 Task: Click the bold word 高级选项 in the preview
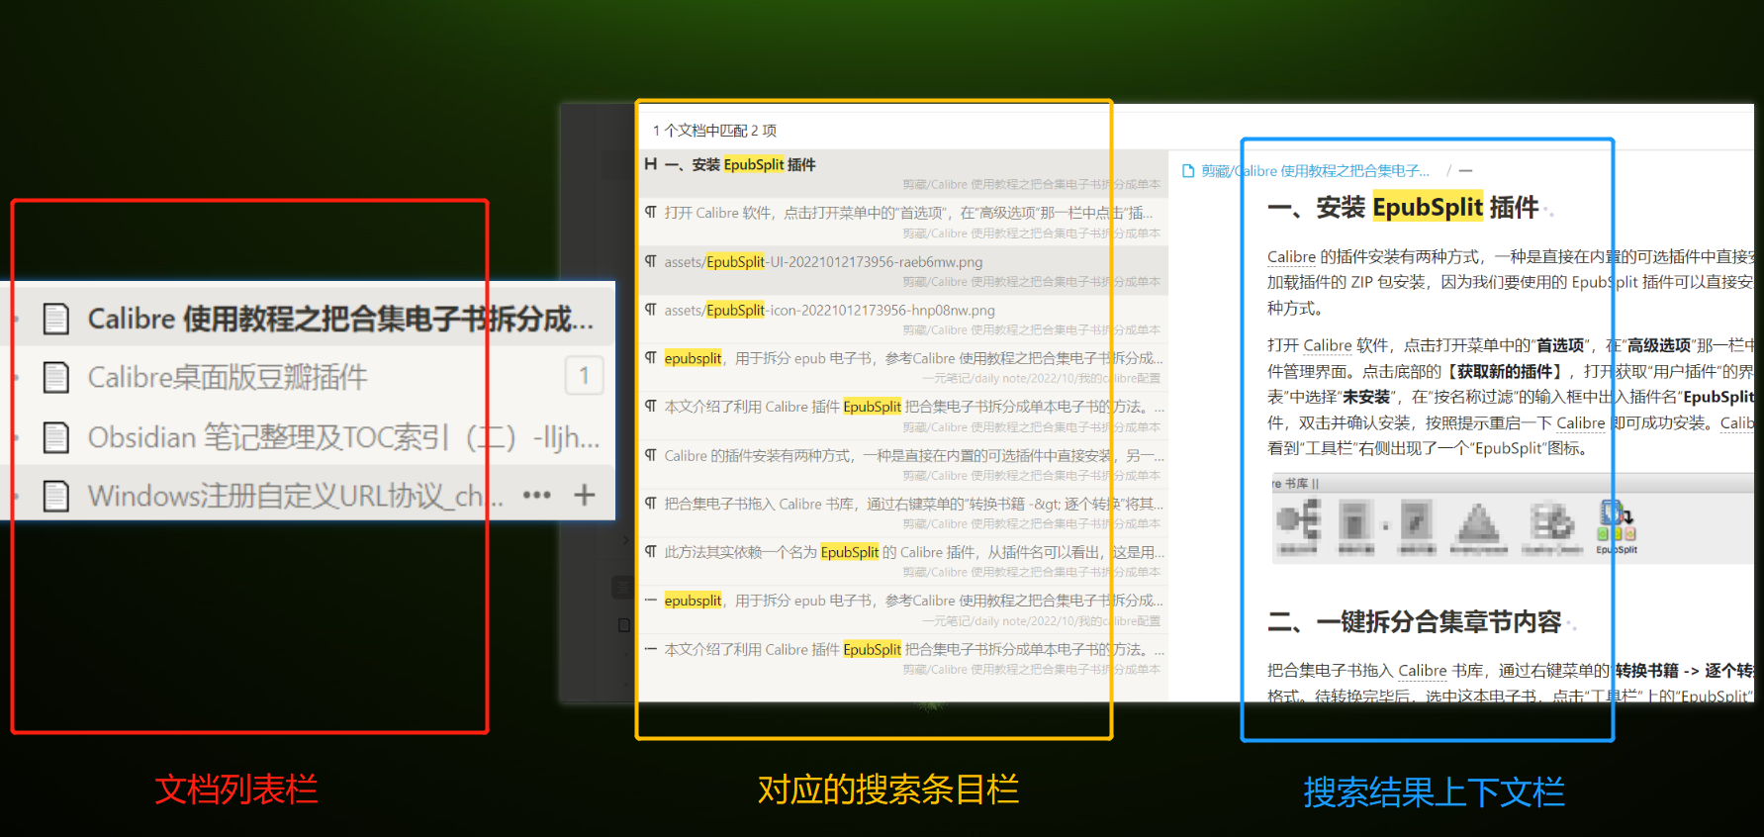pos(1659,345)
